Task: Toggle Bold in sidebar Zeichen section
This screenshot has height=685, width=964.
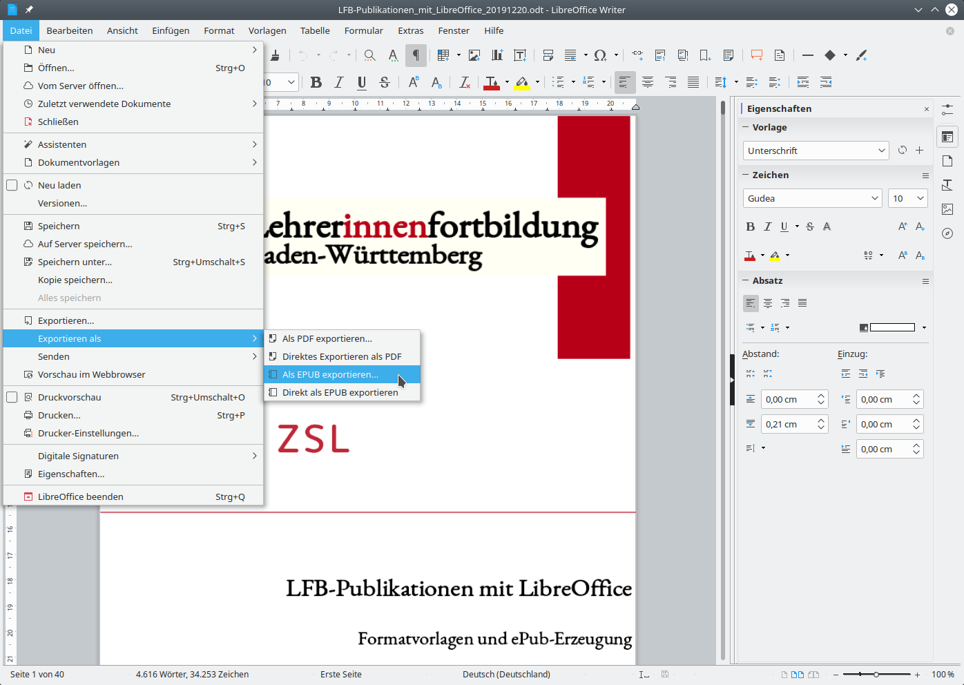Action: click(751, 226)
